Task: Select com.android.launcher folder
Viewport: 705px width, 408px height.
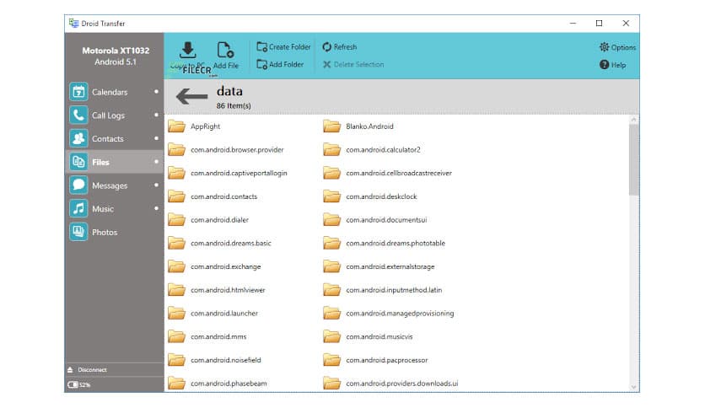Action: click(x=213, y=314)
